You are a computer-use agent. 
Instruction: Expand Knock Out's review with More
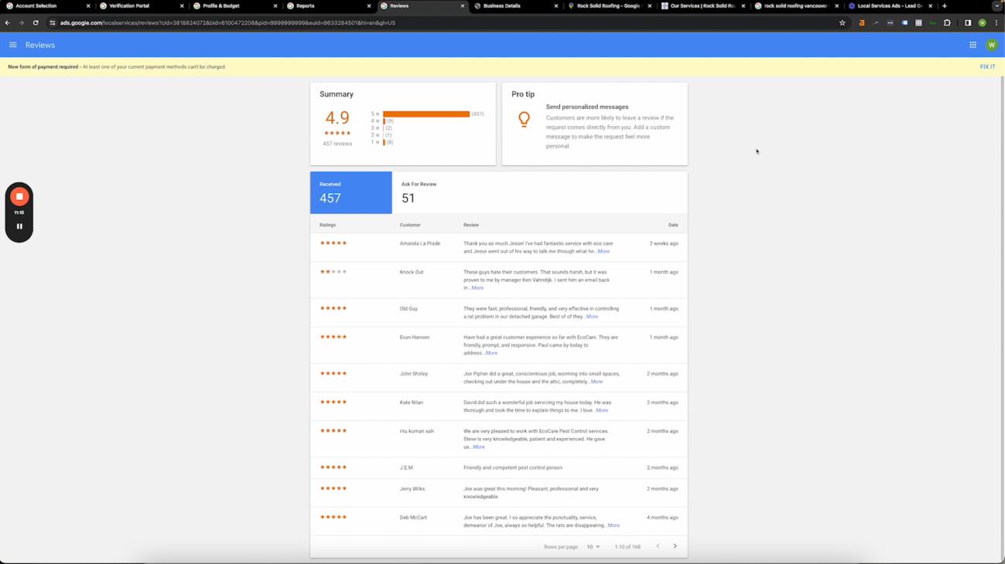477,288
